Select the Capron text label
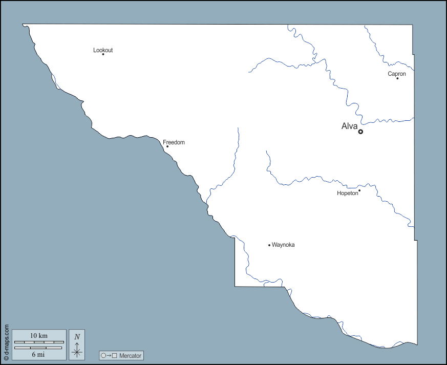The height and width of the screenshot is (365, 447). pos(397,74)
